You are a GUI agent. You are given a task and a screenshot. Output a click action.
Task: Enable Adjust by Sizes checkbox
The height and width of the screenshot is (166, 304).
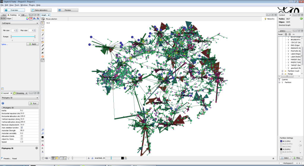pyautogui.click(x=22, y=139)
